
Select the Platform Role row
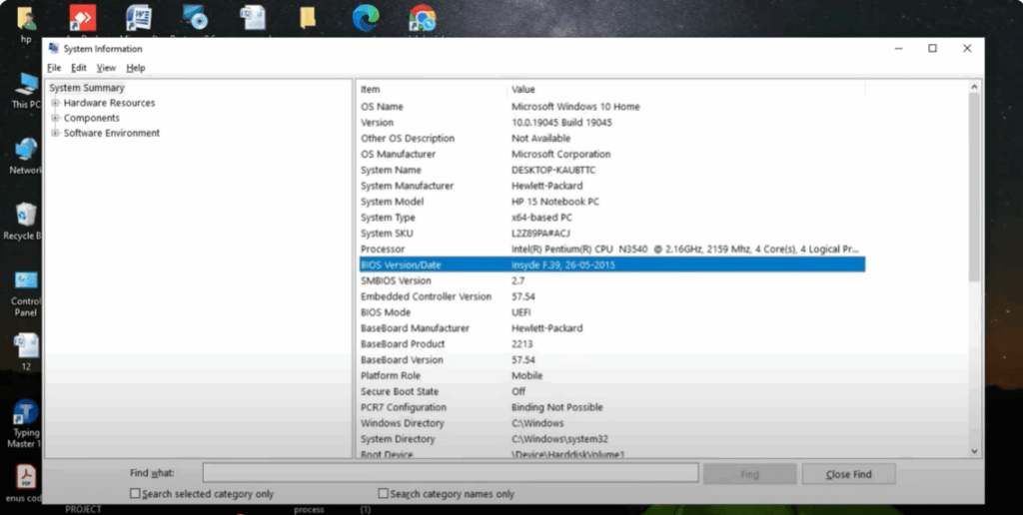[x=612, y=375]
